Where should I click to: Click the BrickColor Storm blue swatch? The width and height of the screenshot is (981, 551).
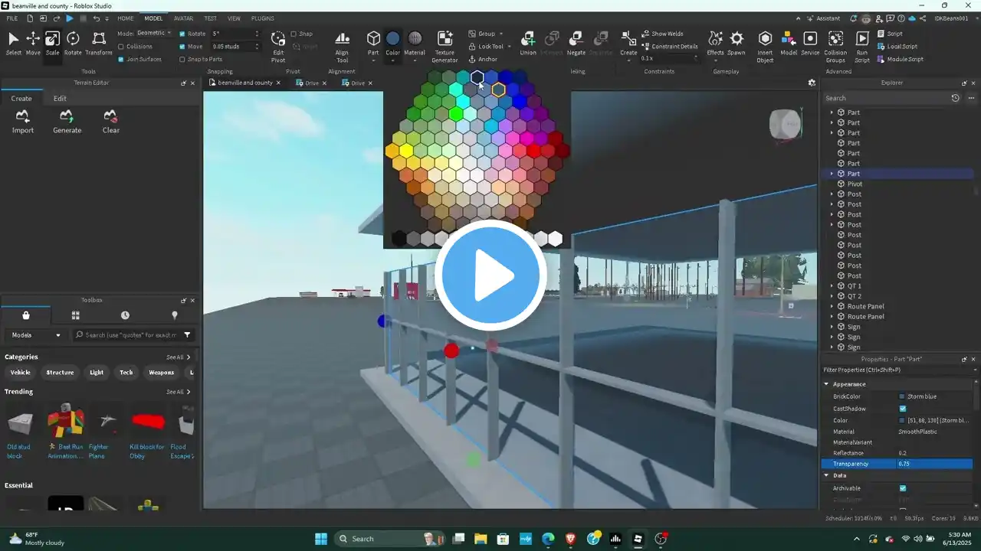(x=902, y=396)
